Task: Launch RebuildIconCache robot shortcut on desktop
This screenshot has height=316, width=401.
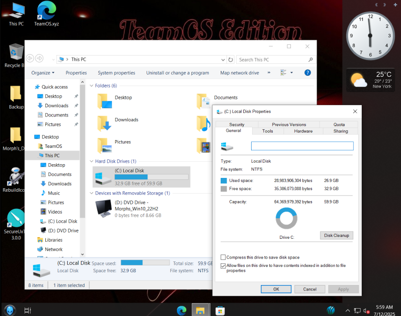Action: 14,180
